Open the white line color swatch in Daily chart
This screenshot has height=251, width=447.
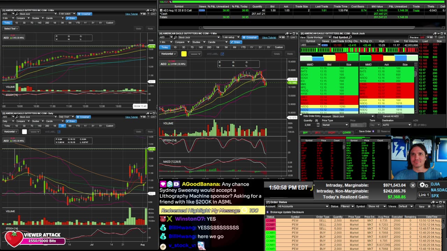[x=24, y=132]
